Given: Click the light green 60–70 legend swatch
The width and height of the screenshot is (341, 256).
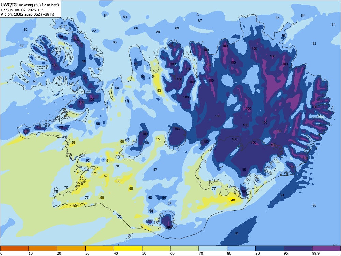Looking at the screenshot, I should 184,248.
